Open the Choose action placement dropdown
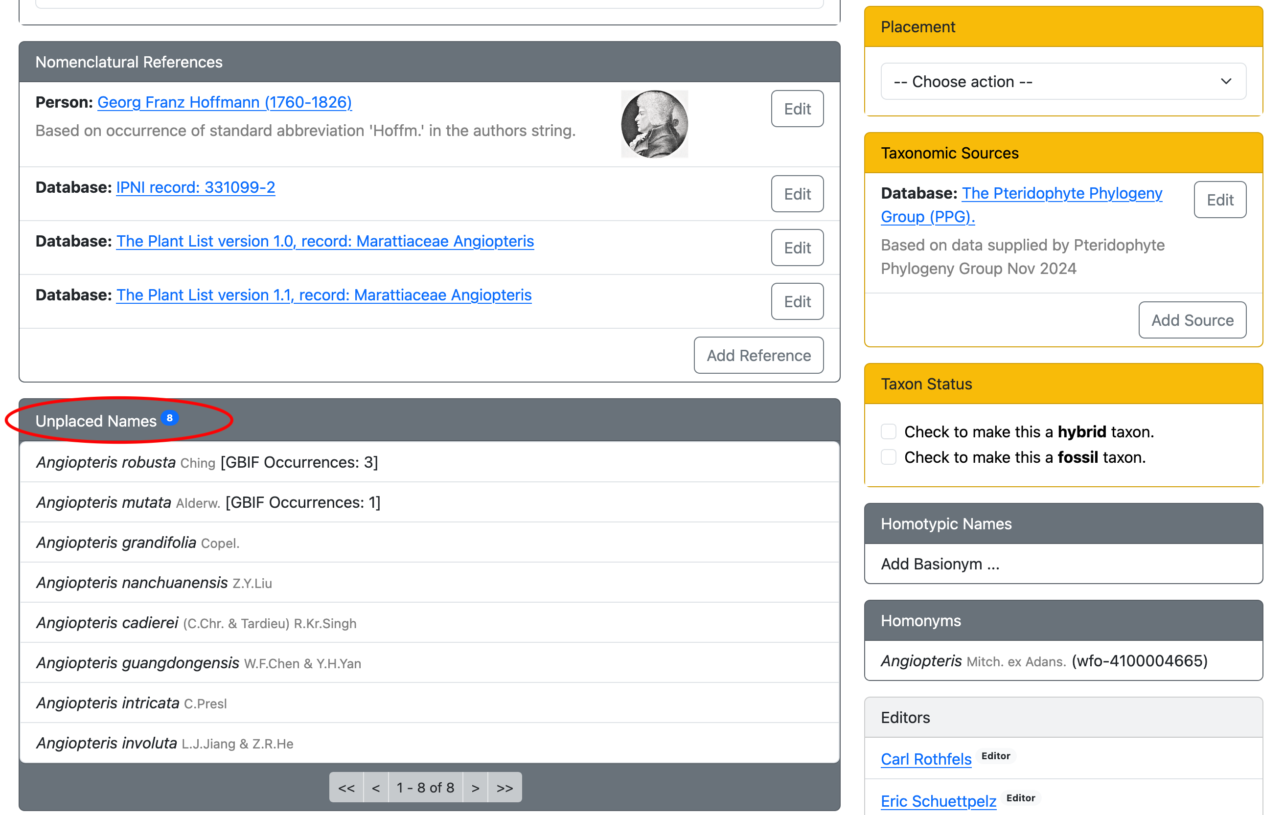Viewport: 1284px width, 815px height. pos(1063,82)
